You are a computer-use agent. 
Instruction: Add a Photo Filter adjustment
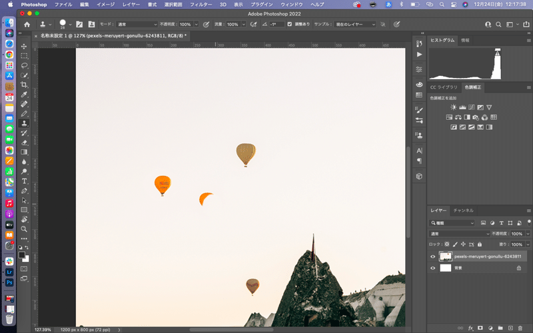[x=476, y=117]
